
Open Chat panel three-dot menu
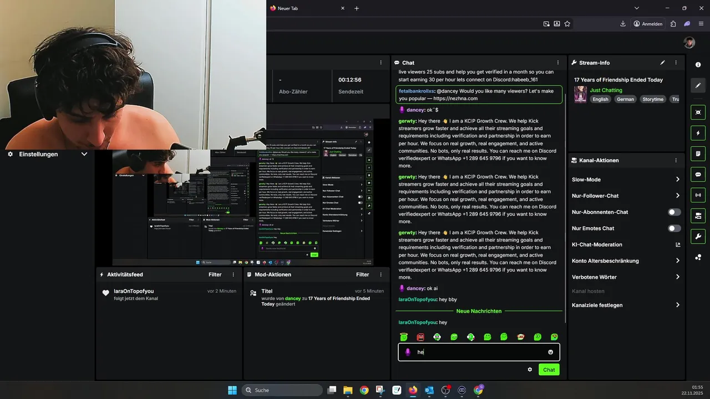pos(558,63)
